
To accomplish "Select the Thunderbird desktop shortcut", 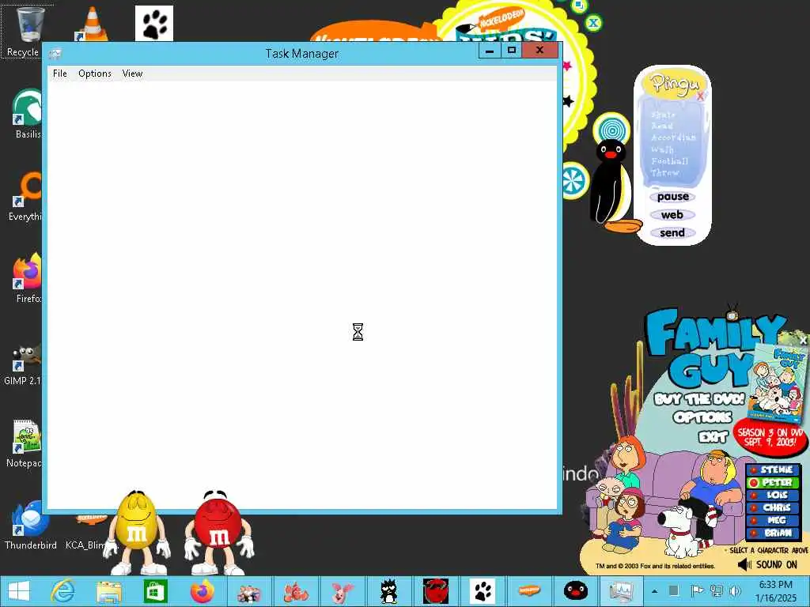I will coord(30,524).
